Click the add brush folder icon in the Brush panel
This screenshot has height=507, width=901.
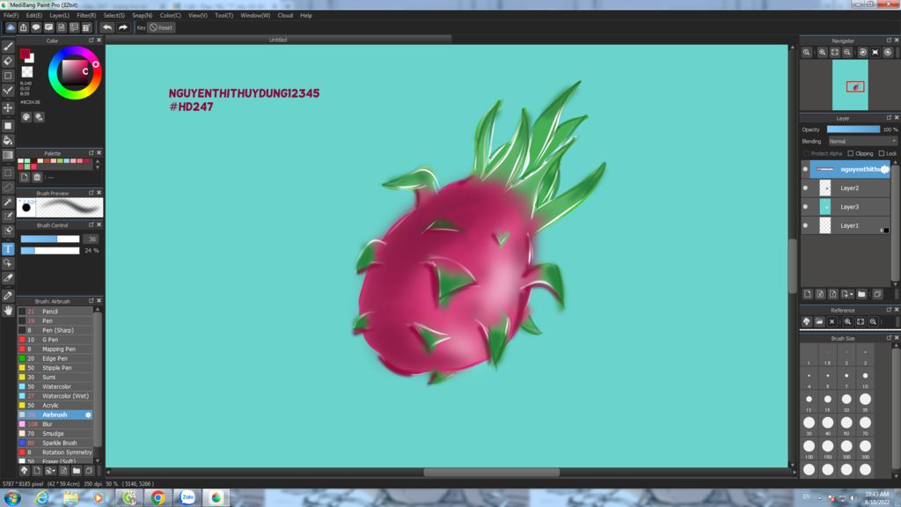tap(77, 471)
